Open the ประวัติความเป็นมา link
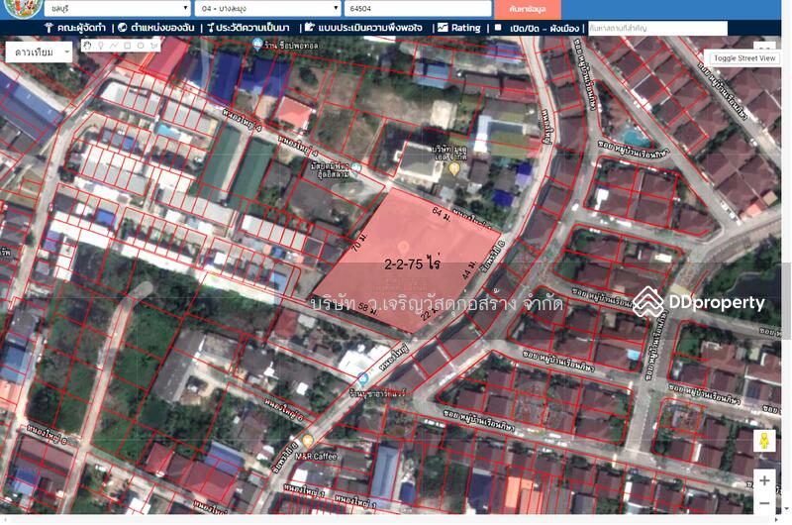This screenshot has height=525, width=792. coord(253,28)
